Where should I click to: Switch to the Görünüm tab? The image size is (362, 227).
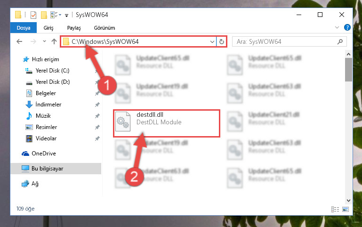tap(105, 28)
